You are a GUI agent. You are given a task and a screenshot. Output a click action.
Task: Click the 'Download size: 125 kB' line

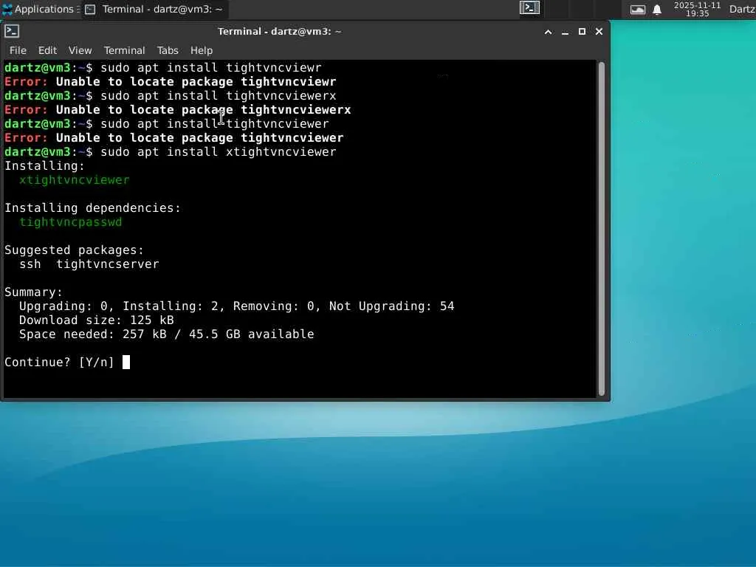point(97,320)
